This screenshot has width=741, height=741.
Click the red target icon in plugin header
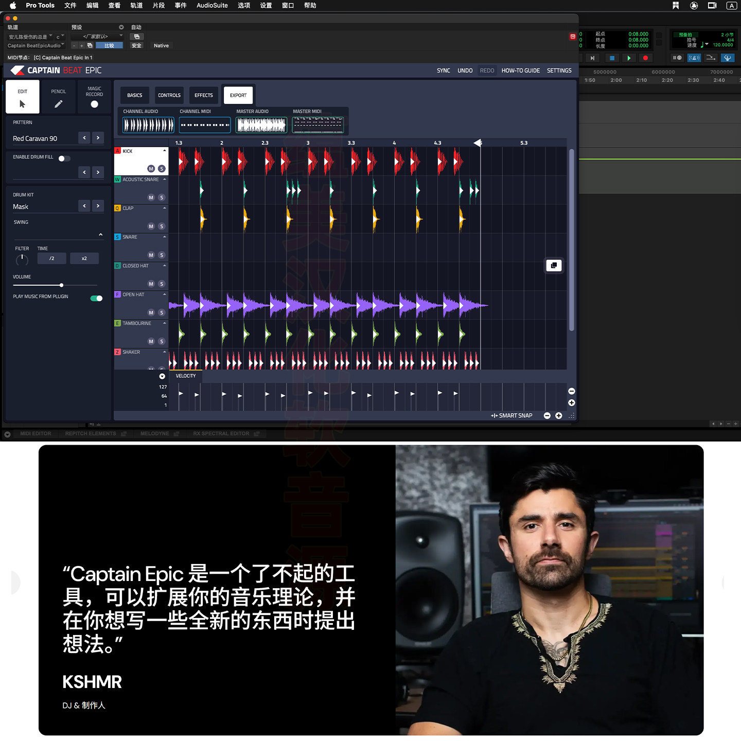[x=573, y=37]
